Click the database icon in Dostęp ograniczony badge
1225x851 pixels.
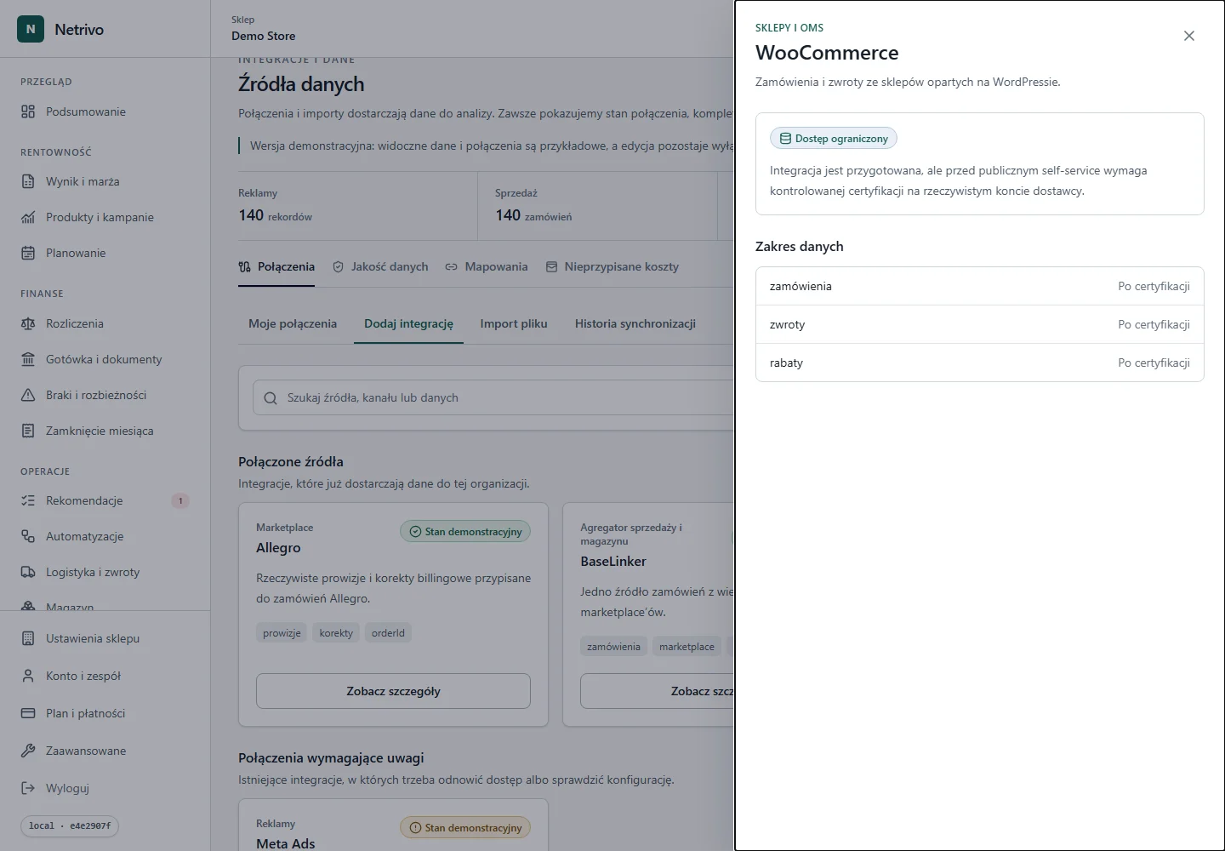coord(785,138)
